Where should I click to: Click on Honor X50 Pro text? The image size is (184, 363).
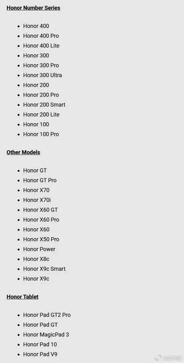click(x=41, y=239)
